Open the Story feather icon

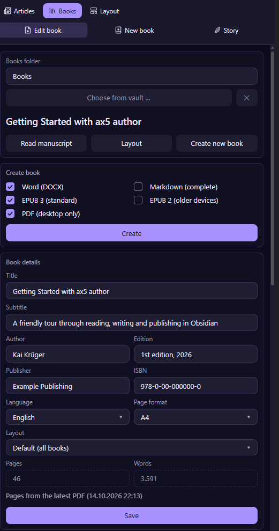pos(217,31)
